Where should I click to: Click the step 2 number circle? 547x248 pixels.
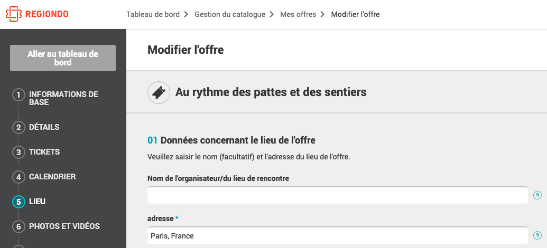[18, 128]
